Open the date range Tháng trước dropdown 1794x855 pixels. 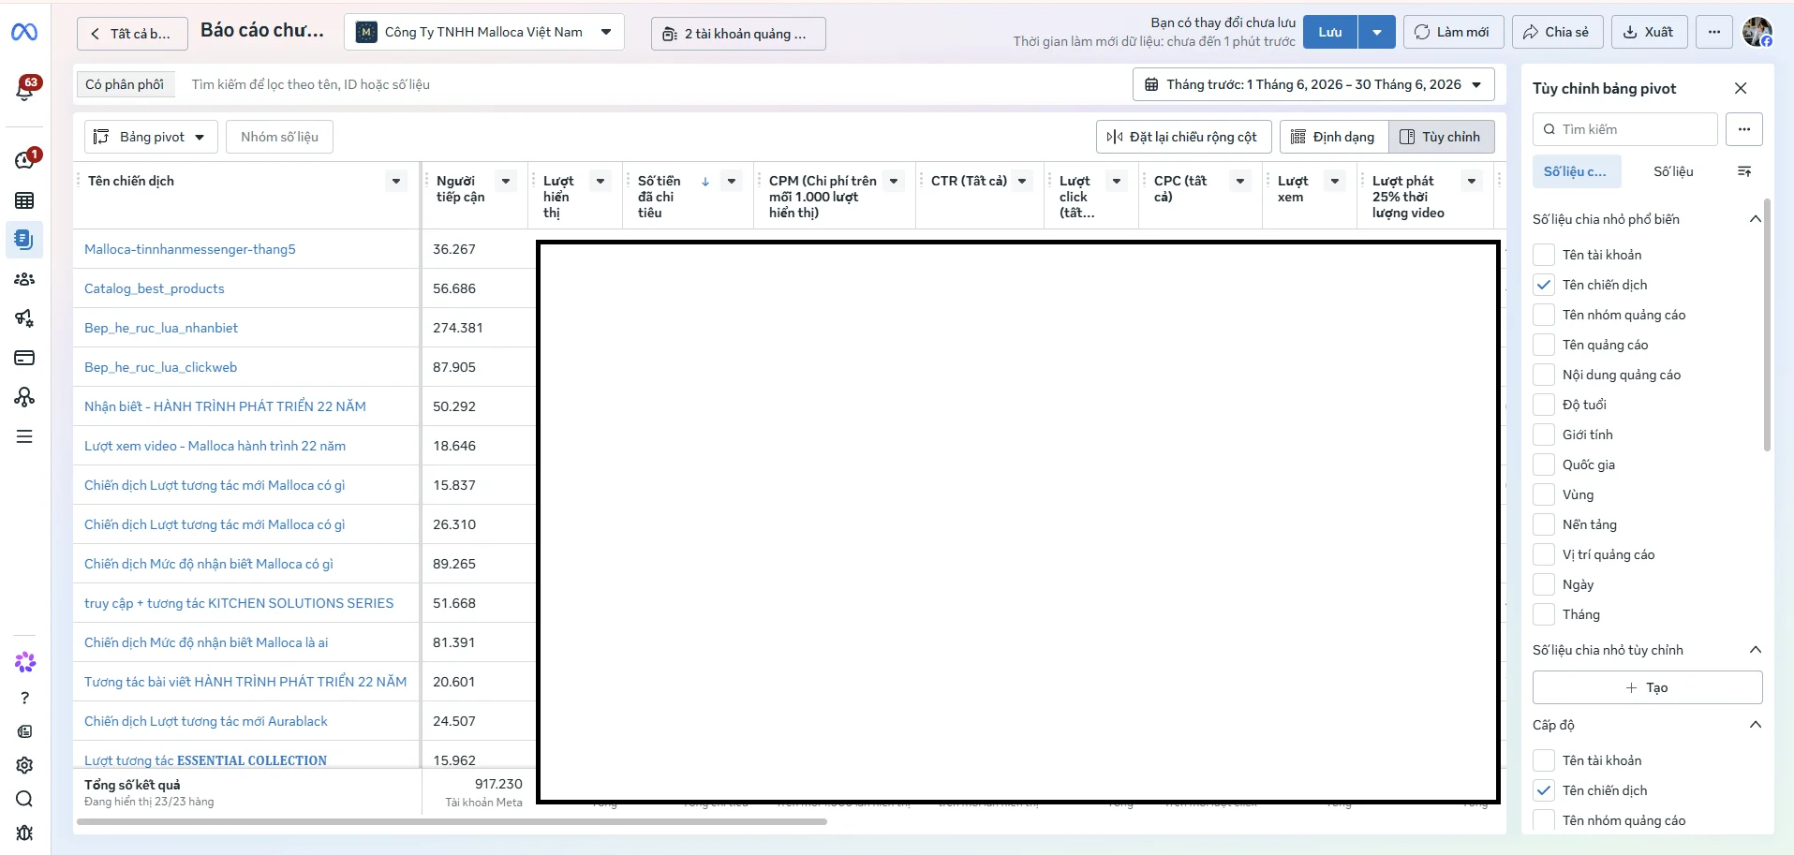1312,84
